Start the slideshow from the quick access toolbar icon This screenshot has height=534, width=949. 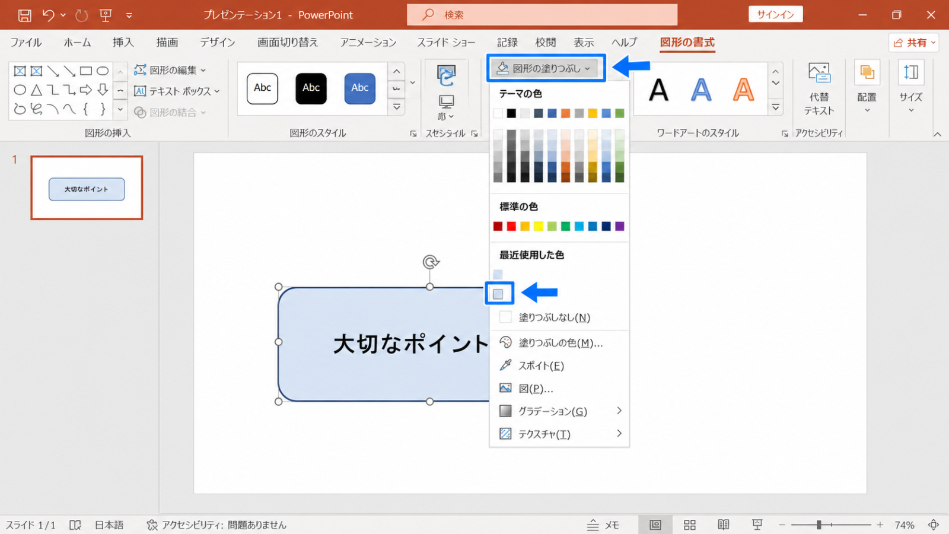[x=106, y=15]
